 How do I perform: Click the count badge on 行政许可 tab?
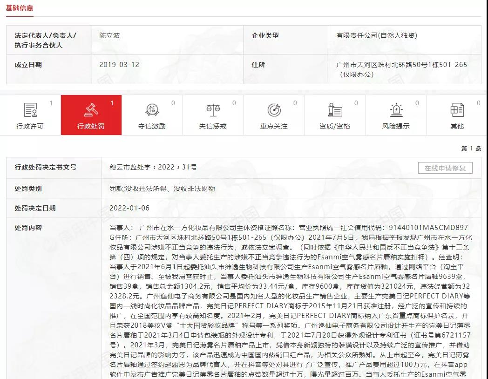(x=51, y=103)
